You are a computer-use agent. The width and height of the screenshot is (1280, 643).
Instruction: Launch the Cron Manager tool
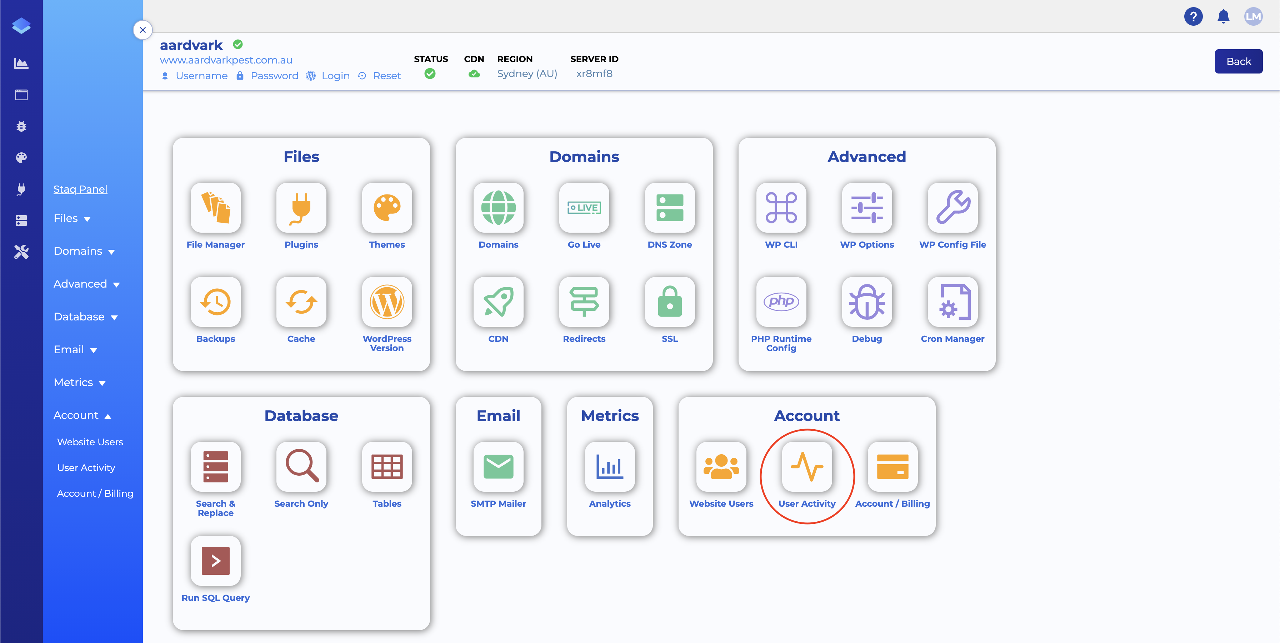coord(952,302)
